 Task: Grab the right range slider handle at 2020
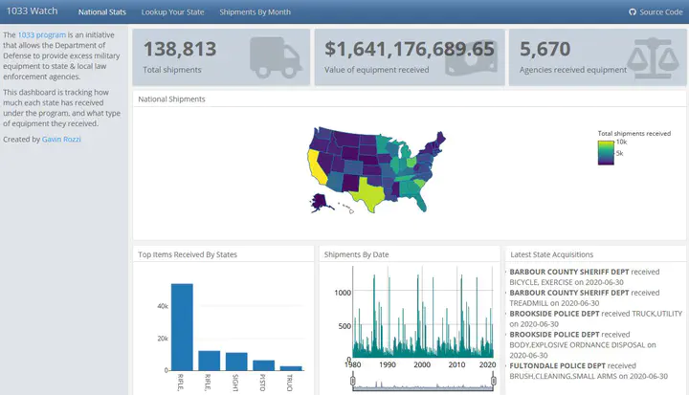494,381
